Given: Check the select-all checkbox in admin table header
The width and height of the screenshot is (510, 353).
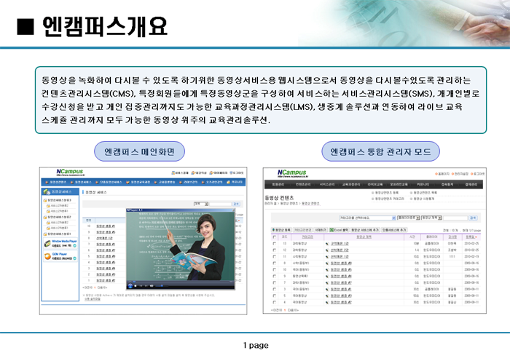Looking at the screenshot, I should tap(275, 237).
